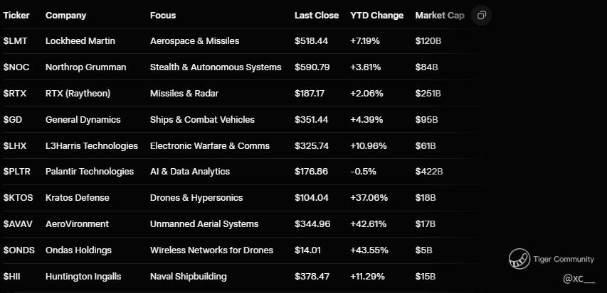Click the @XC username handle

[578, 280]
